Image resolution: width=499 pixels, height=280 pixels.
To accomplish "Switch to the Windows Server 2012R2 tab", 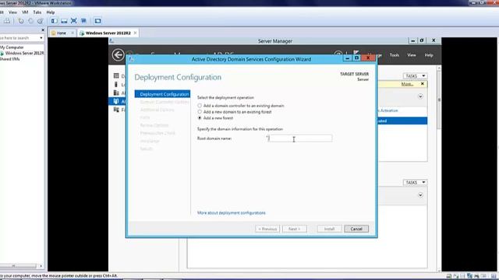I will point(108,33).
